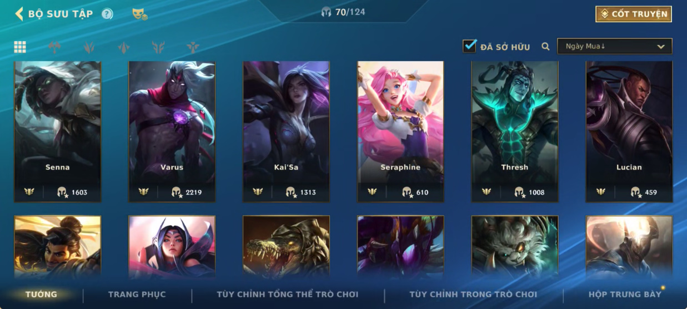
Task: Click the search magnifier icon
Action: click(x=545, y=47)
